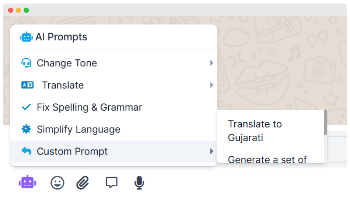The image size is (350, 202).
Task: Expand the Translate submenu arrow
Action: pos(211,85)
